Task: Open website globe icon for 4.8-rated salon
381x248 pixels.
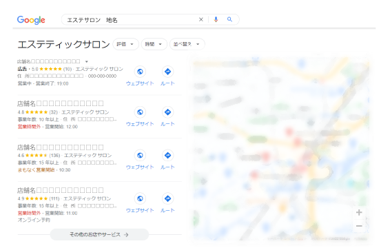Action: pos(140,112)
